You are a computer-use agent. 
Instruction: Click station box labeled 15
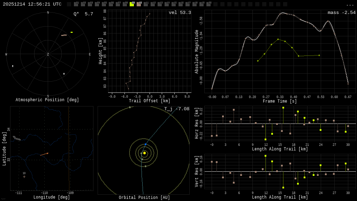(x=174, y=4)
